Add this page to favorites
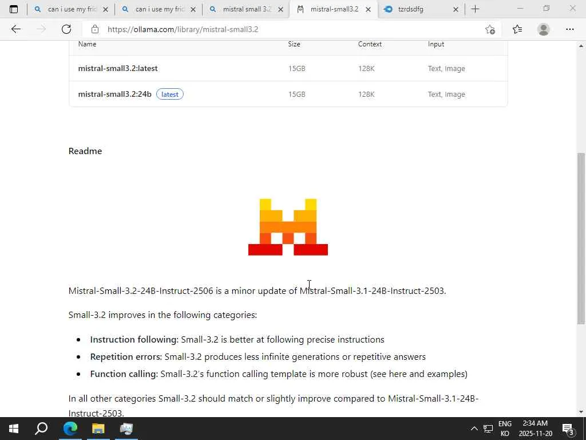The width and height of the screenshot is (586, 440). click(x=490, y=29)
